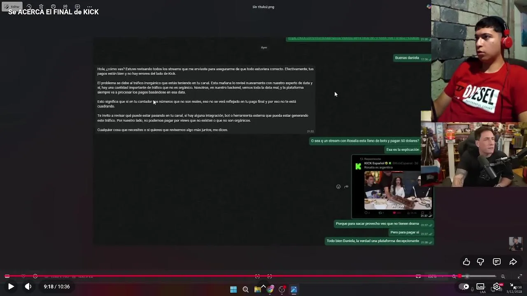Open the Photos app in the taskbar
Image resolution: width=527 pixels, height=296 pixels.
point(294,289)
